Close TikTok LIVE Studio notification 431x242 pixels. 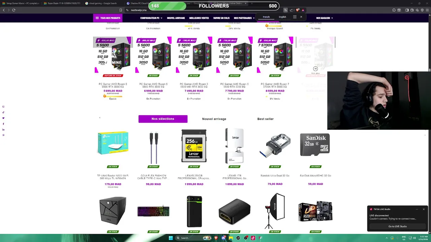click(424, 209)
